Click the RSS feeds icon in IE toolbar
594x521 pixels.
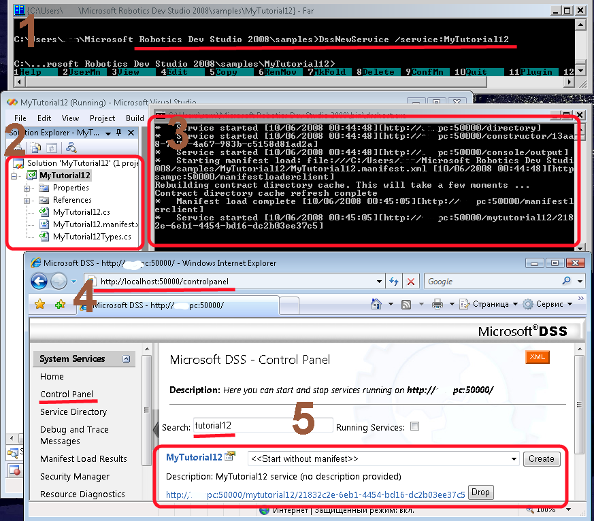[407, 304]
